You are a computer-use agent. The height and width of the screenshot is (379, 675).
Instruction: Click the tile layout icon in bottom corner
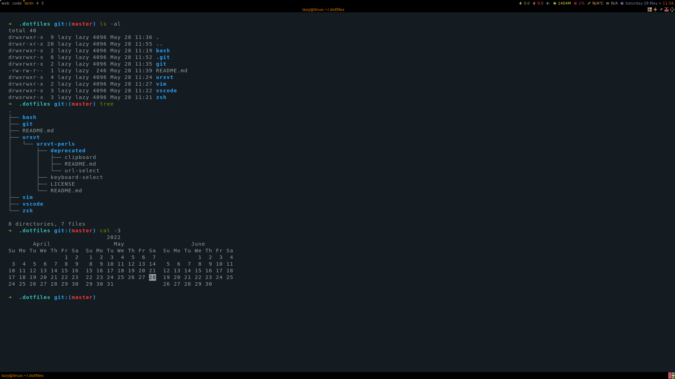tap(671, 375)
